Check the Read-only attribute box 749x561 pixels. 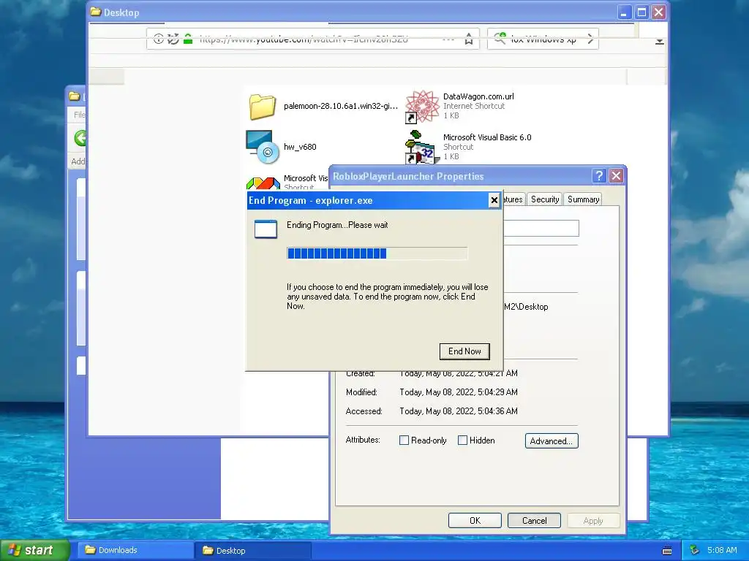coord(404,440)
